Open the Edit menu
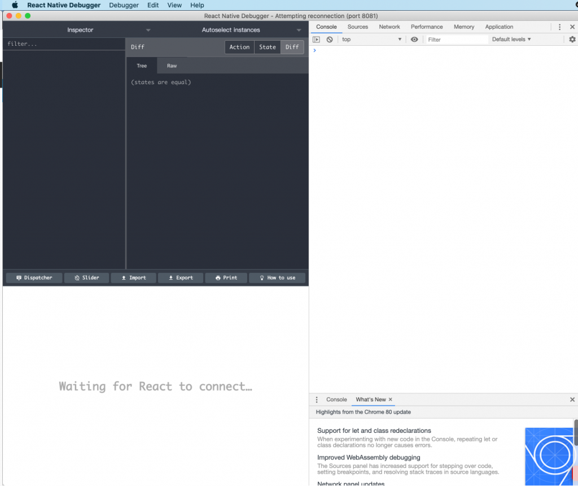The height and width of the screenshot is (486, 578). 153,5
